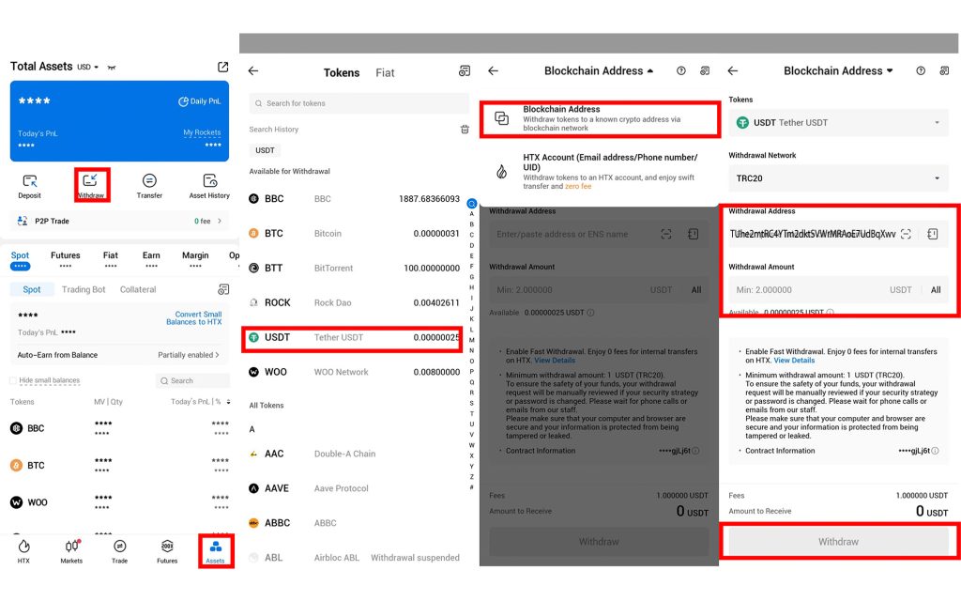Tap the Transfer icon

149,182
